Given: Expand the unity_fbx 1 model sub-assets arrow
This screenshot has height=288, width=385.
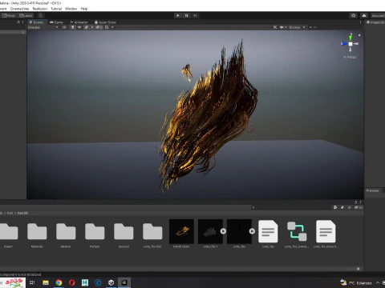Looking at the screenshot, I should (x=223, y=231).
